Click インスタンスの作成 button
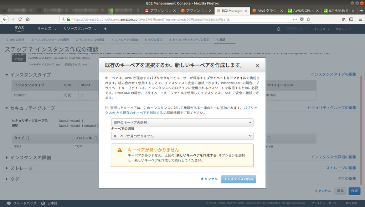365x207 pixels. (x=238, y=179)
